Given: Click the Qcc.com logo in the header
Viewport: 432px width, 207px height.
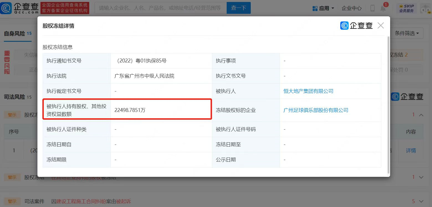Looking at the screenshot, I should [20, 8].
